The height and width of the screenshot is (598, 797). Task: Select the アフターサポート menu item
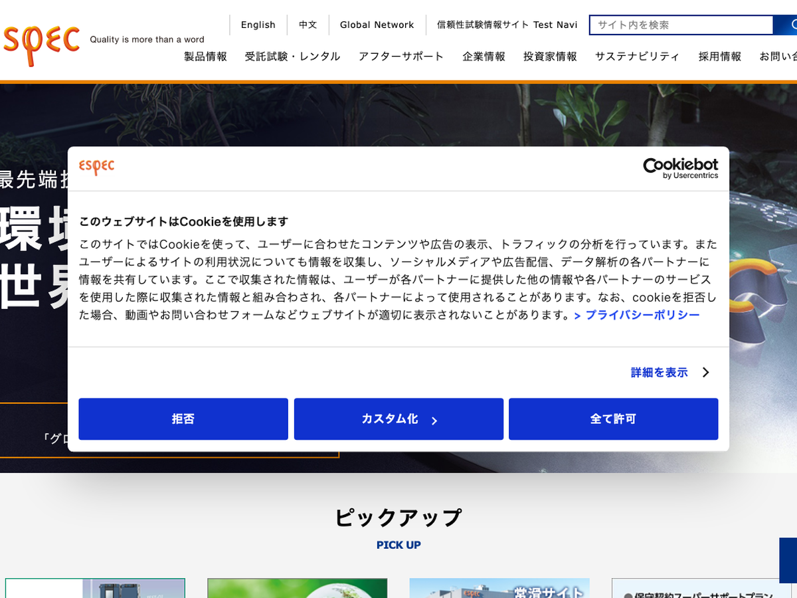400,56
